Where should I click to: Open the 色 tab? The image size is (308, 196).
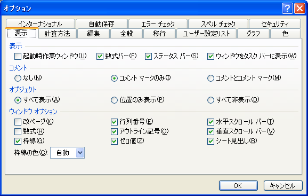point(286,34)
